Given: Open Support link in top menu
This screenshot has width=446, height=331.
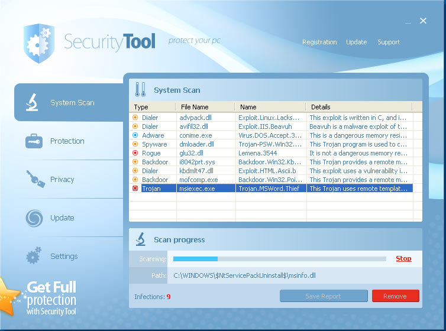Looking at the screenshot, I should (x=389, y=42).
